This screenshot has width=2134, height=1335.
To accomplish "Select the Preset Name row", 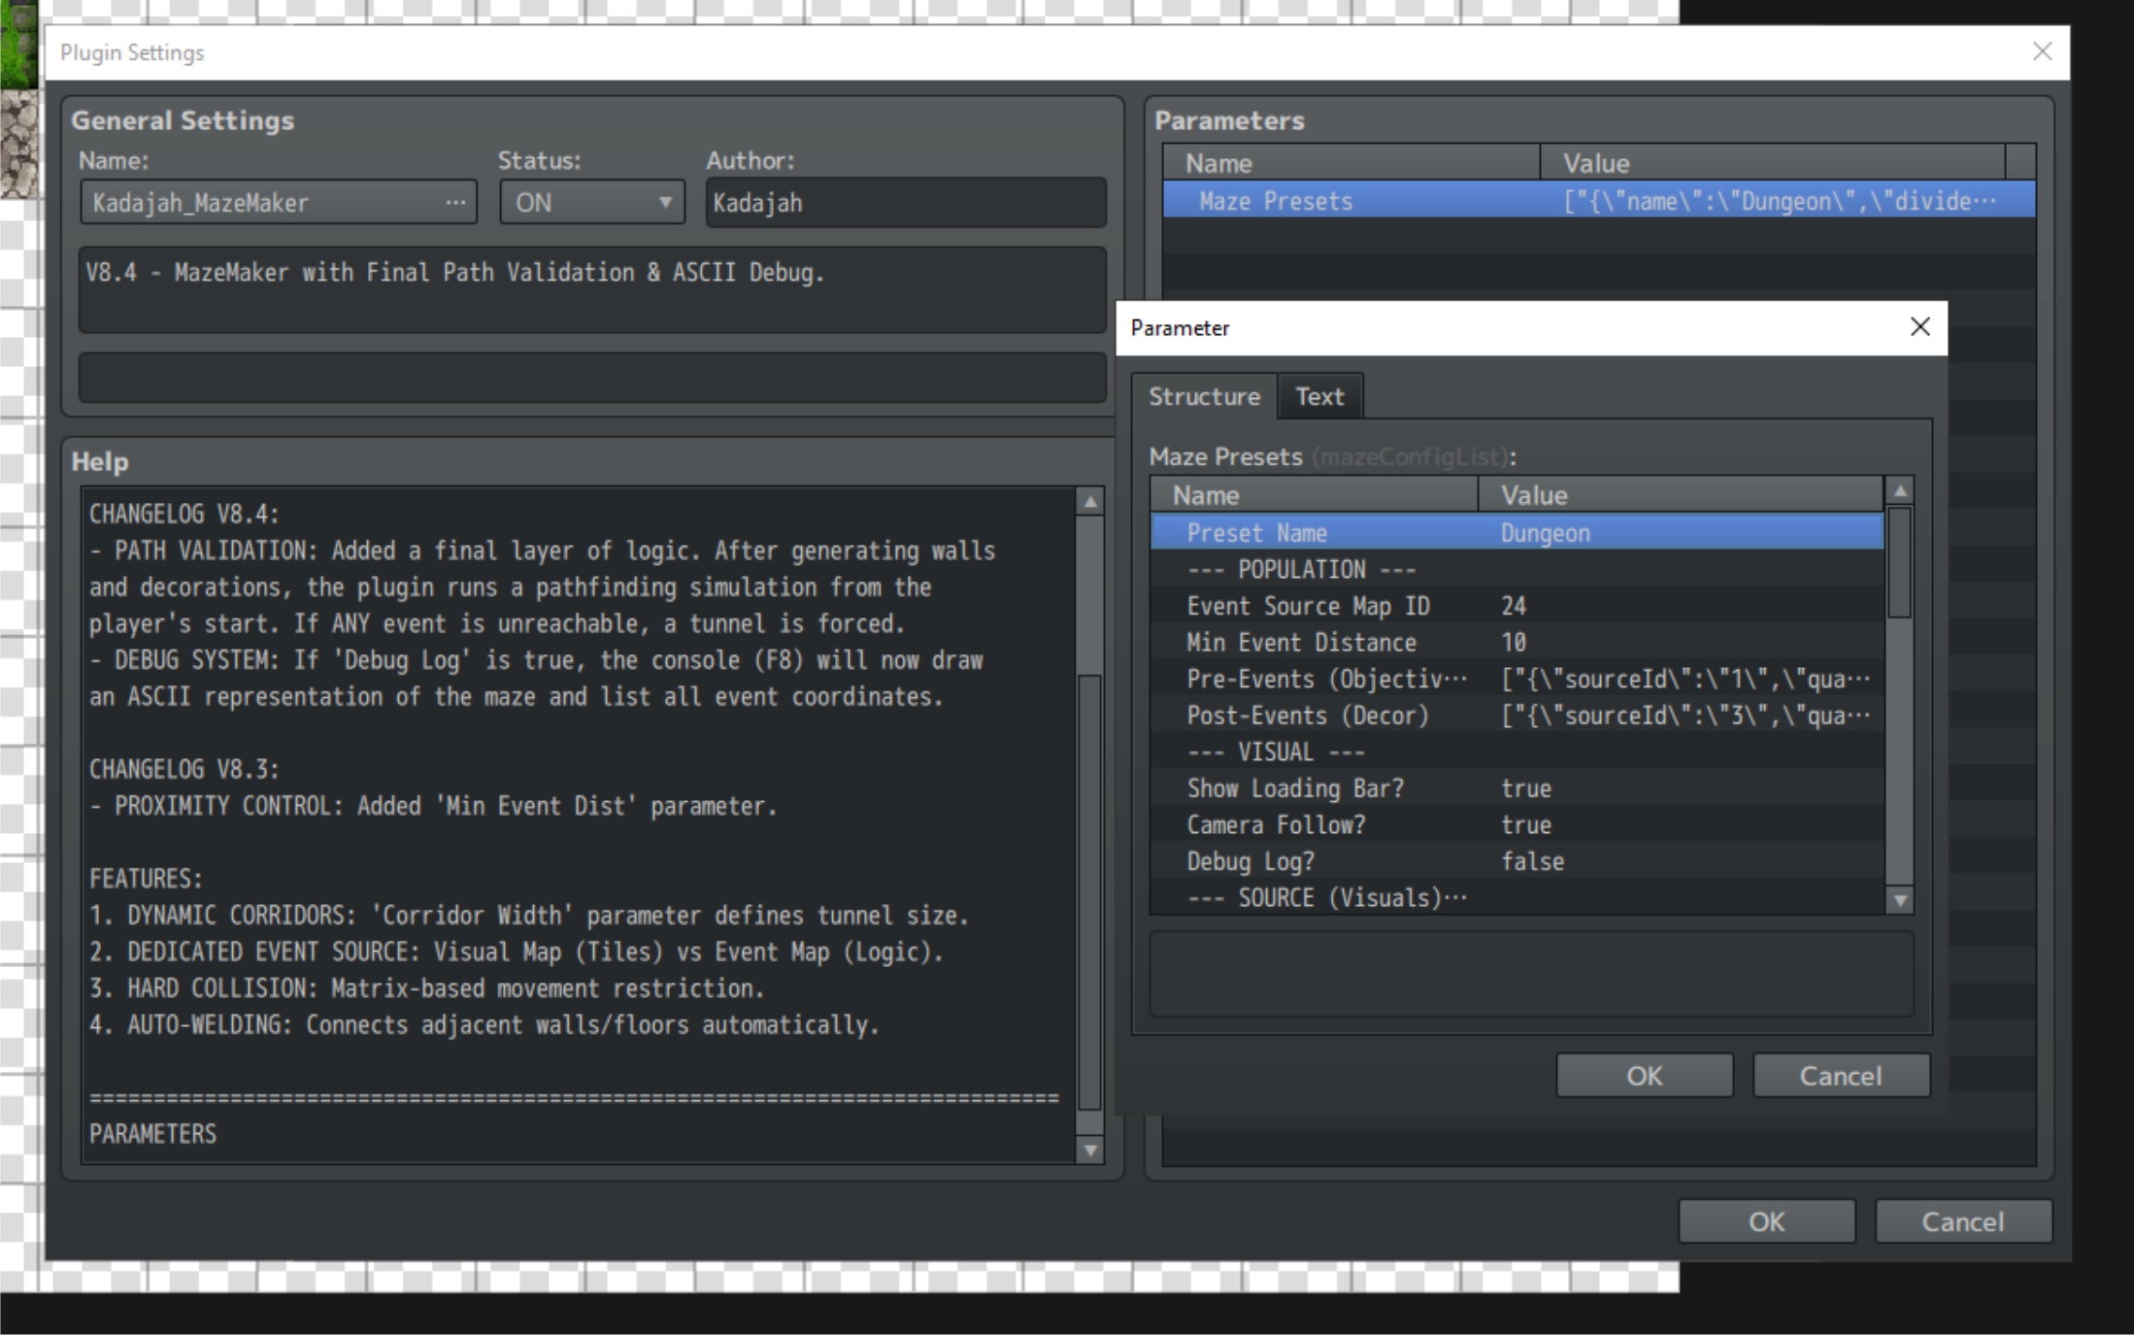I will coord(1517,533).
